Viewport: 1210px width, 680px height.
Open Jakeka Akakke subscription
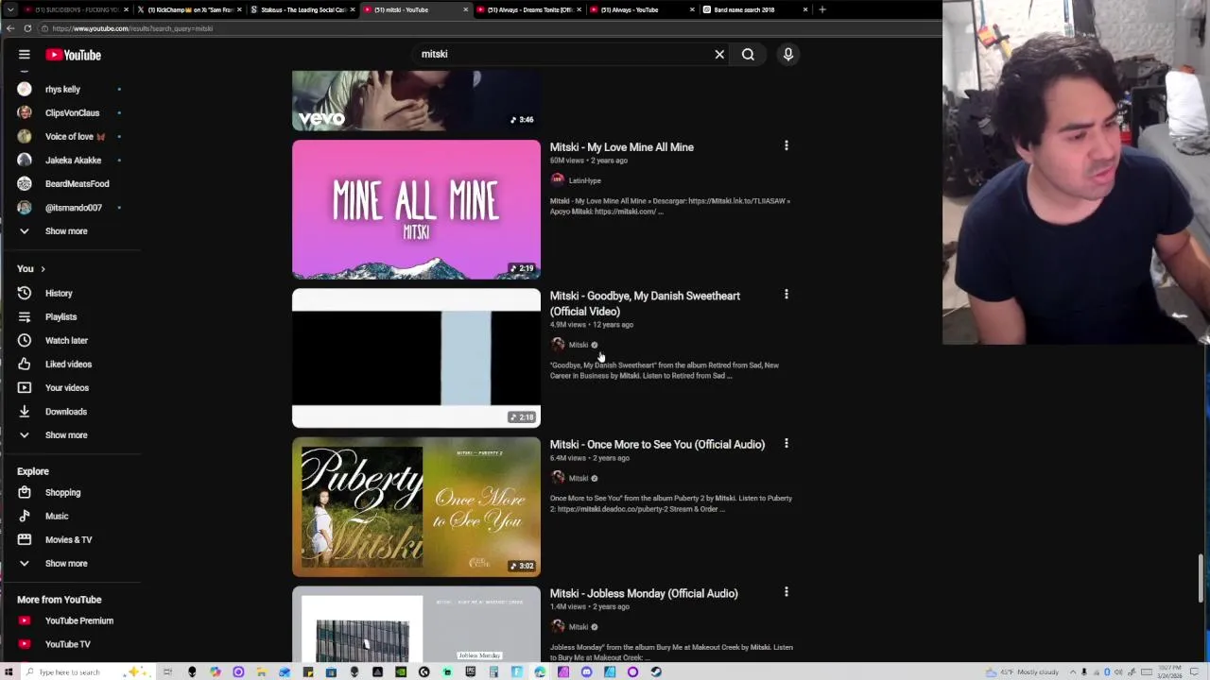tap(71, 160)
